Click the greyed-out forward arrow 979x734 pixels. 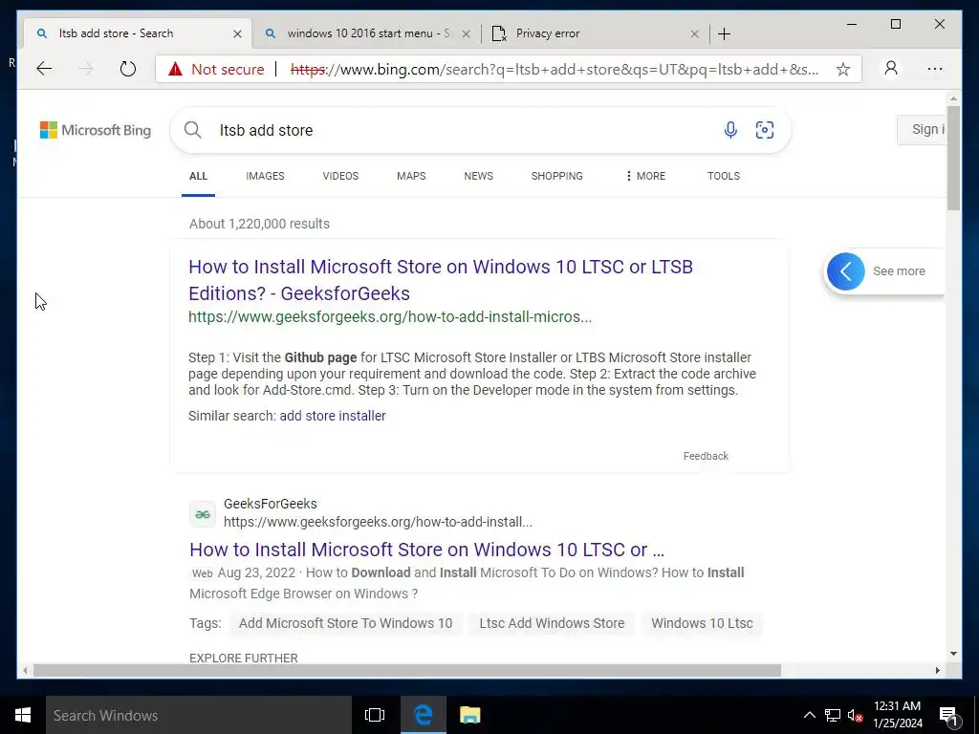pos(85,69)
